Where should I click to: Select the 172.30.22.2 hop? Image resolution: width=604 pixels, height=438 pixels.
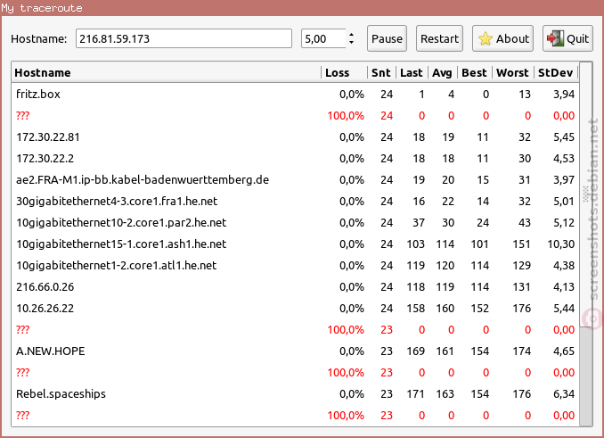(x=295, y=159)
